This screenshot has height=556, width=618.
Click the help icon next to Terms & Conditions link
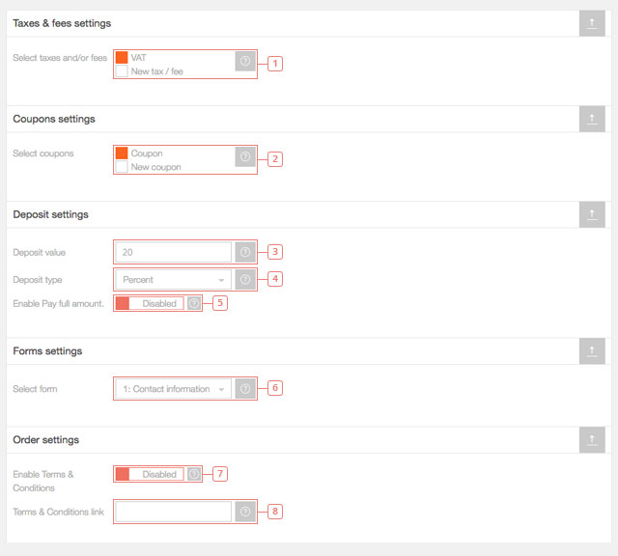tap(245, 512)
